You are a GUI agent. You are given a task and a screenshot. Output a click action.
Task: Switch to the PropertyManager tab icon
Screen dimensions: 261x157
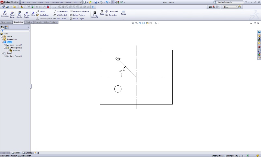coord(7,27)
